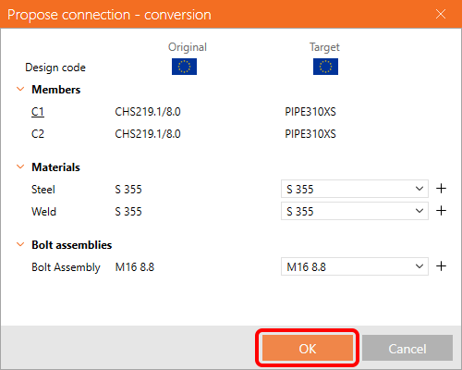Click target PIPE310XS for member C1
The image size is (462, 370).
pyautogui.click(x=310, y=112)
